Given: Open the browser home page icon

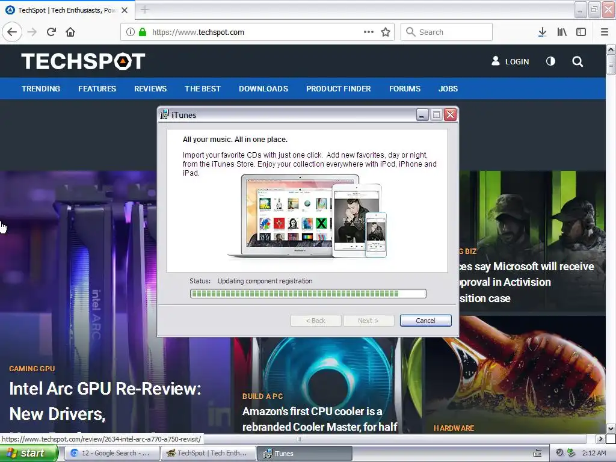Looking at the screenshot, I should (70, 32).
